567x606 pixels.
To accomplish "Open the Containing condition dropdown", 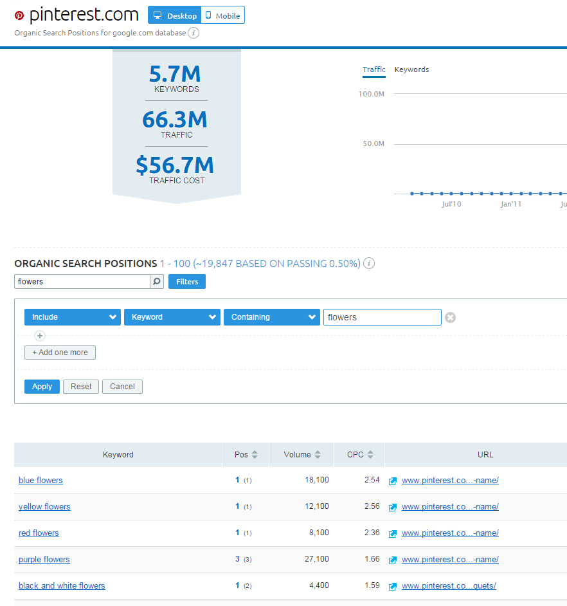I will click(271, 317).
